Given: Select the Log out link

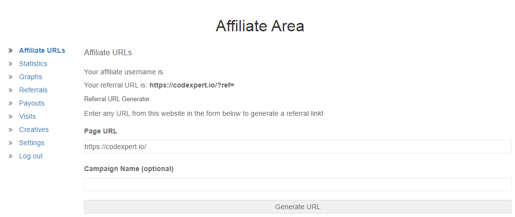Looking at the screenshot, I should click(31, 156).
